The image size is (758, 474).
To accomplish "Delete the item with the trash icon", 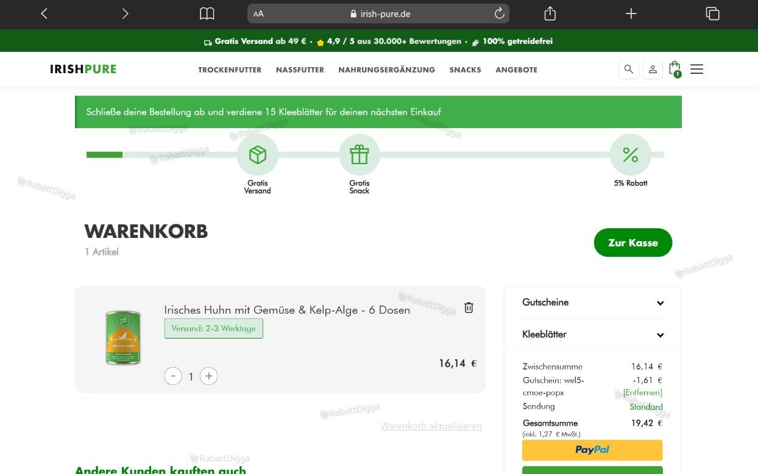I will pos(469,307).
